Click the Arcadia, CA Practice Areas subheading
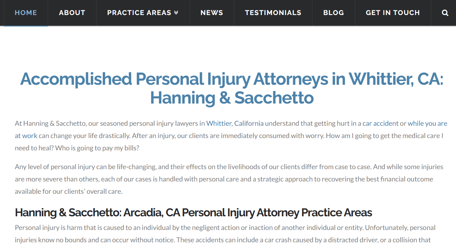 coord(193,213)
